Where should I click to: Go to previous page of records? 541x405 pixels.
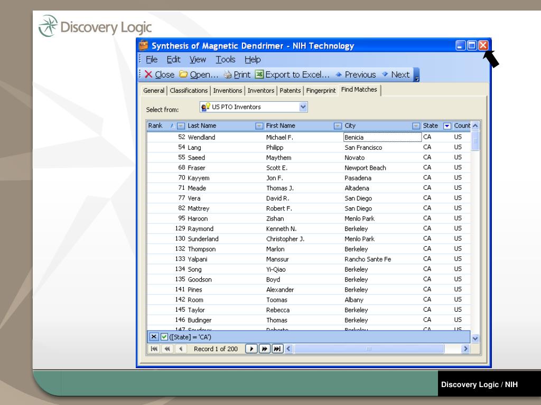pos(167,349)
